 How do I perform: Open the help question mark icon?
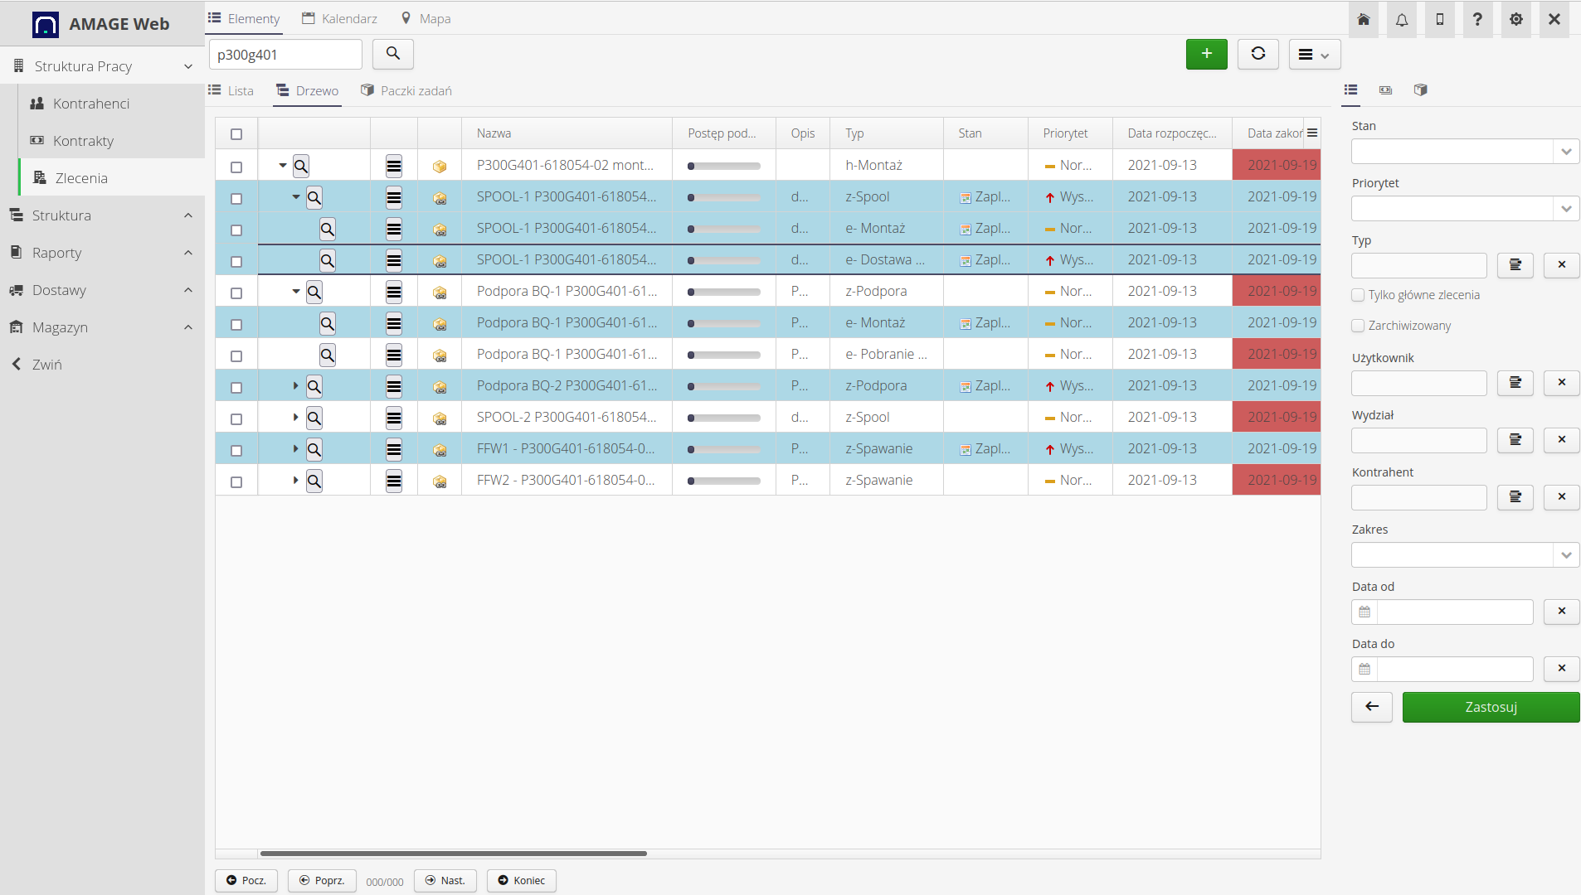[x=1477, y=19]
